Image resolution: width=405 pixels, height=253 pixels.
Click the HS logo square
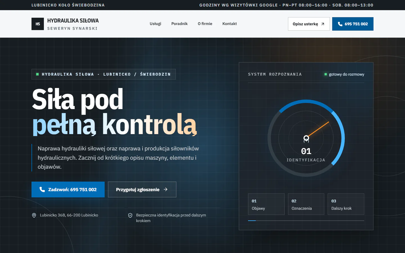coord(38,24)
